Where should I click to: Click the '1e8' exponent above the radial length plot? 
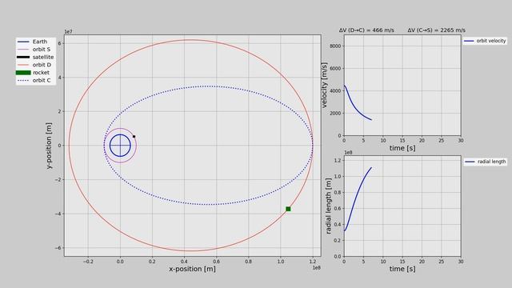pos(349,153)
